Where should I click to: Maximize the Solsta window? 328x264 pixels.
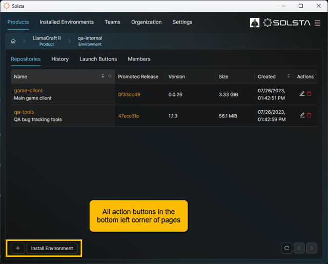(x=301, y=6)
